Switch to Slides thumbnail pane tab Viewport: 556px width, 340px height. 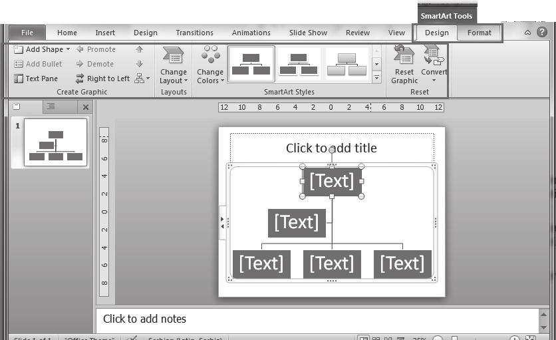click(x=17, y=106)
